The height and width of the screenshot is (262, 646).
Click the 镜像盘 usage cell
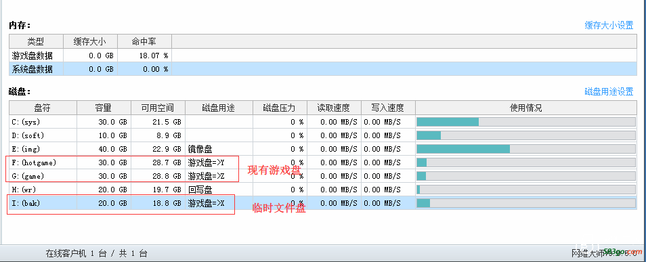tap(219, 149)
